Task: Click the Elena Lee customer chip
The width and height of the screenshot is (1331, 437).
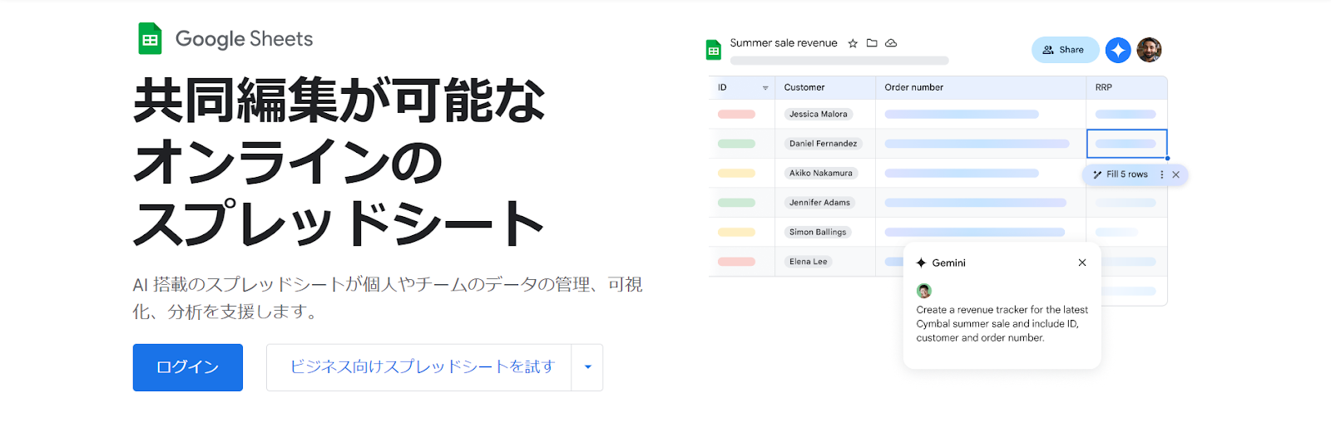Action: [809, 262]
